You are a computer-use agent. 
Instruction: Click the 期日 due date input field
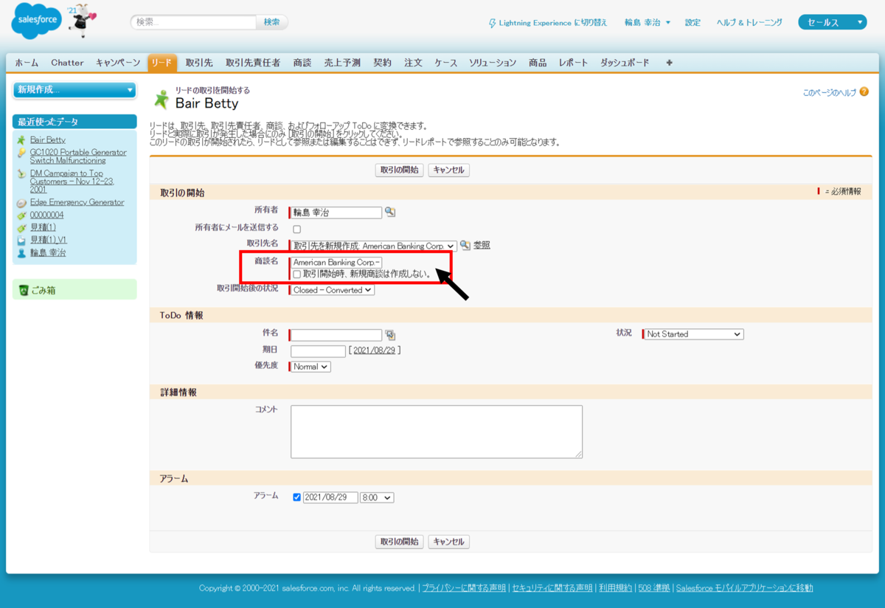[318, 351]
